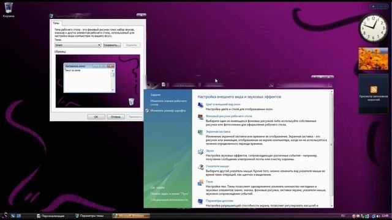The height and width of the screenshot is (220, 392).
Task: Click the Удалить button in Theme Settings
Action: [132, 45]
